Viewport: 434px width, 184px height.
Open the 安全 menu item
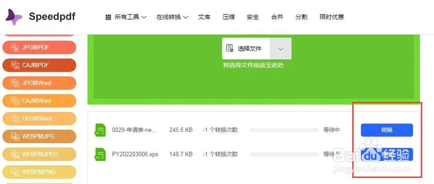253,17
